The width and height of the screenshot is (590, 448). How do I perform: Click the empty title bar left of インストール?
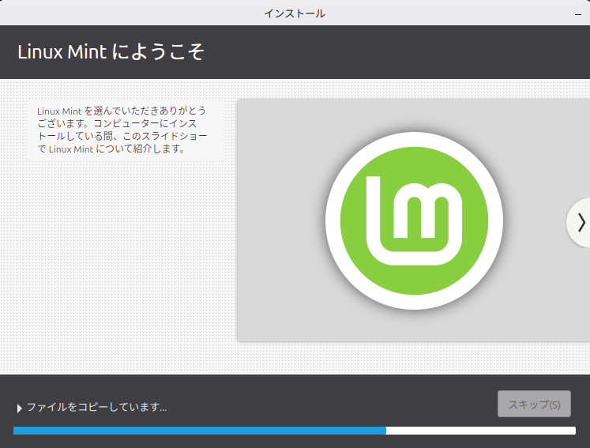(x=118, y=13)
